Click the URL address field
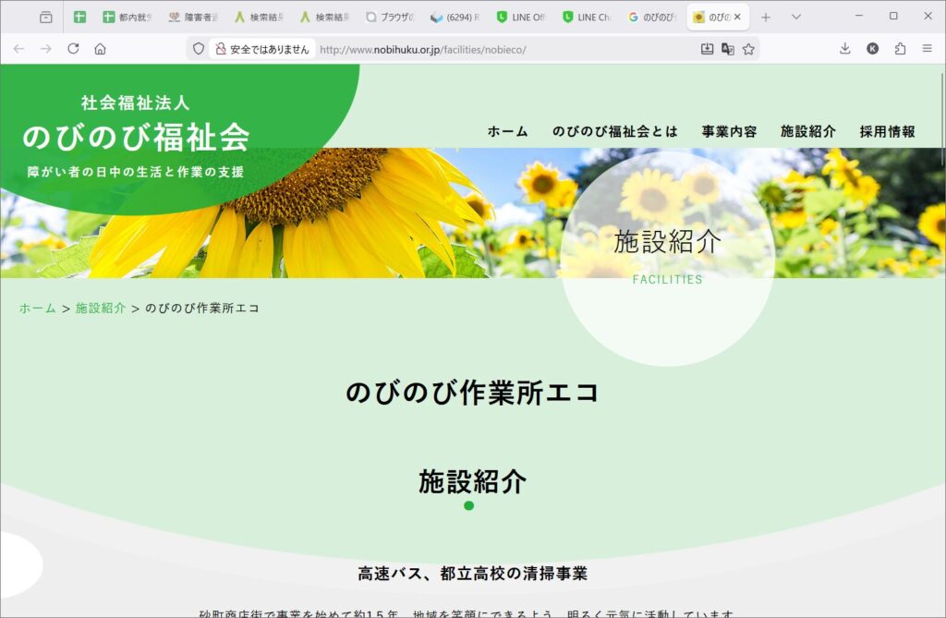Image resolution: width=946 pixels, height=618 pixels. click(499, 49)
